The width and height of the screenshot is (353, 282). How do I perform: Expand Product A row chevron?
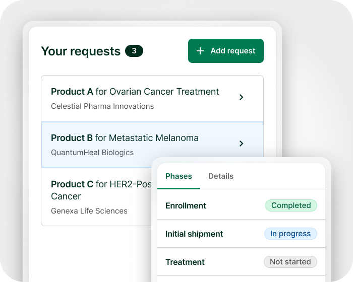(x=242, y=97)
